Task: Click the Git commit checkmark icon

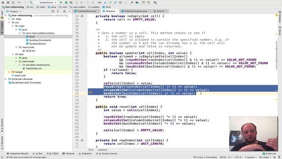Action: click(x=110, y=3)
